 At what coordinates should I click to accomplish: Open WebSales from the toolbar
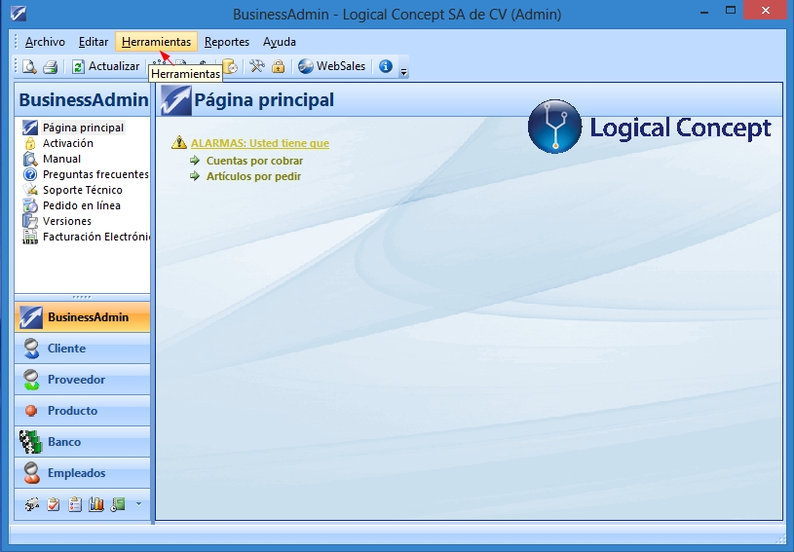pyautogui.click(x=331, y=66)
